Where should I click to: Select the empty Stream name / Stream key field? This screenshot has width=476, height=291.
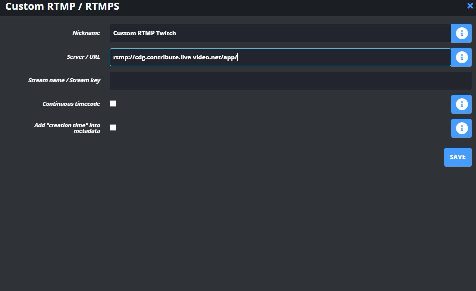pos(290,81)
